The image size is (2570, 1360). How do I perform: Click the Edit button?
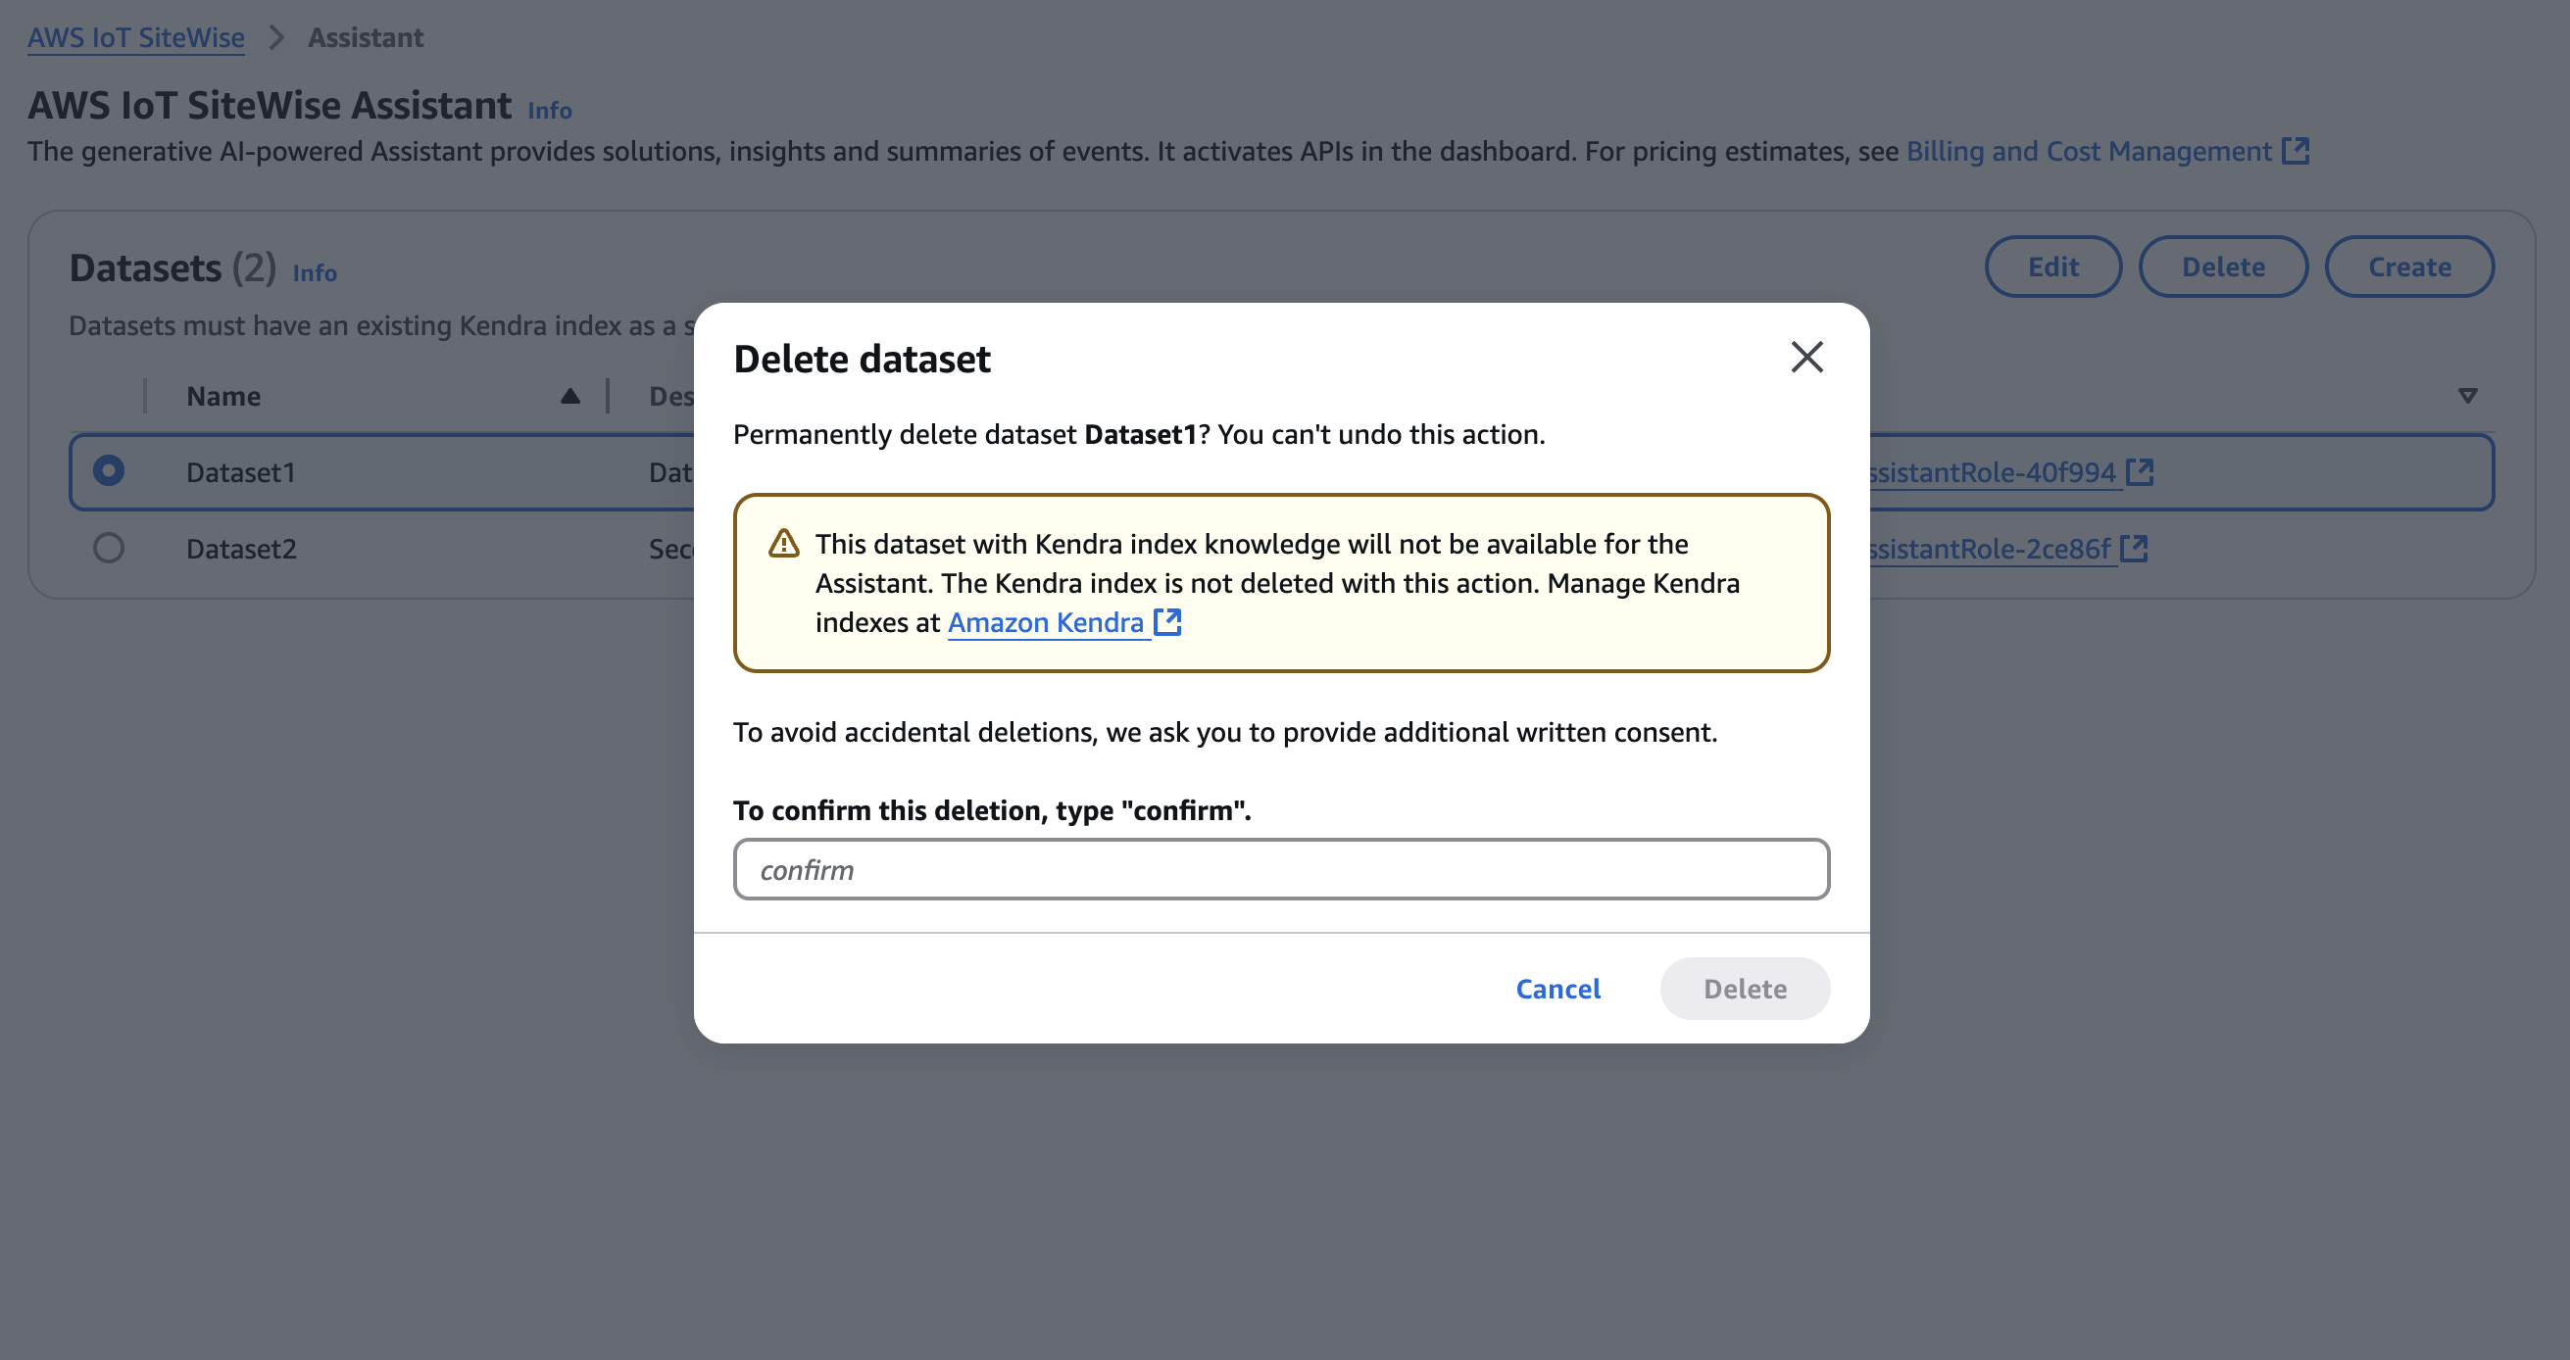pos(2052,267)
